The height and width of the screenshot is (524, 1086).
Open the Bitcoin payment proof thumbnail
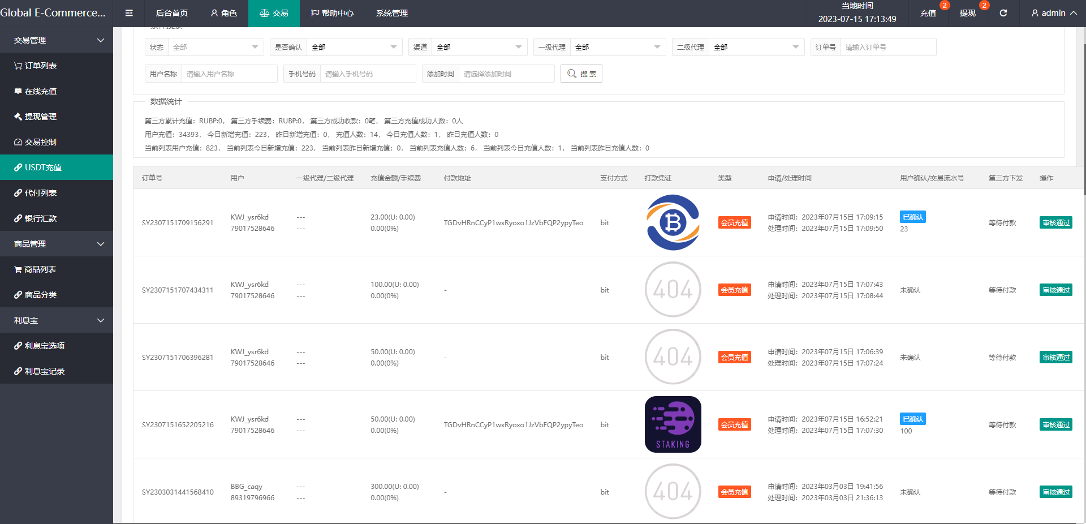click(x=673, y=222)
